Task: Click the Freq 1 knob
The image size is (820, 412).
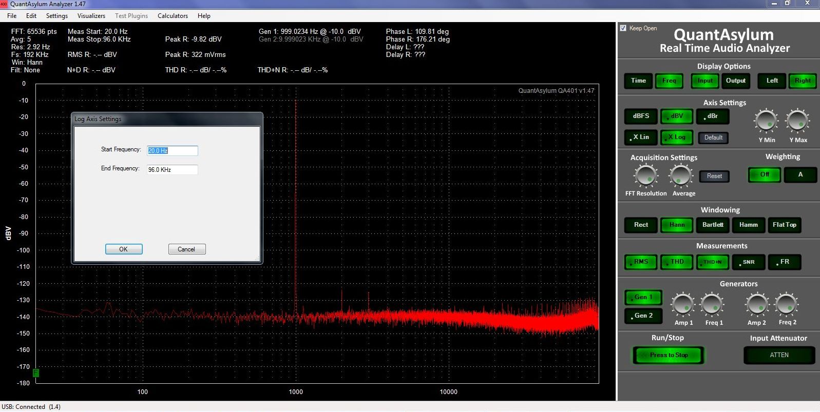Action: point(713,305)
